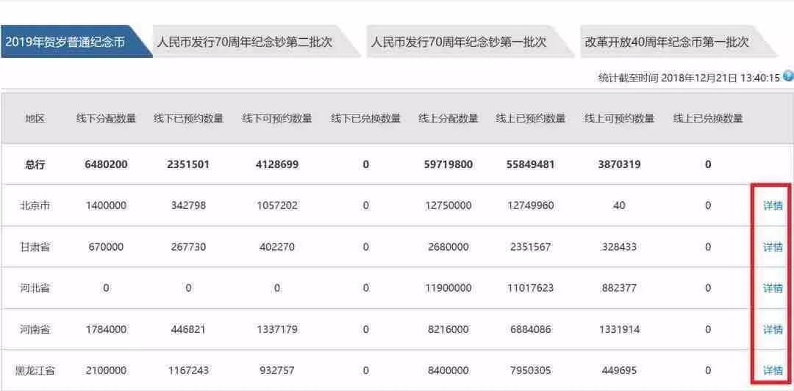Show 详情 for 河南省
The width and height of the screenshot is (794, 391).
pyautogui.click(x=773, y=330)
